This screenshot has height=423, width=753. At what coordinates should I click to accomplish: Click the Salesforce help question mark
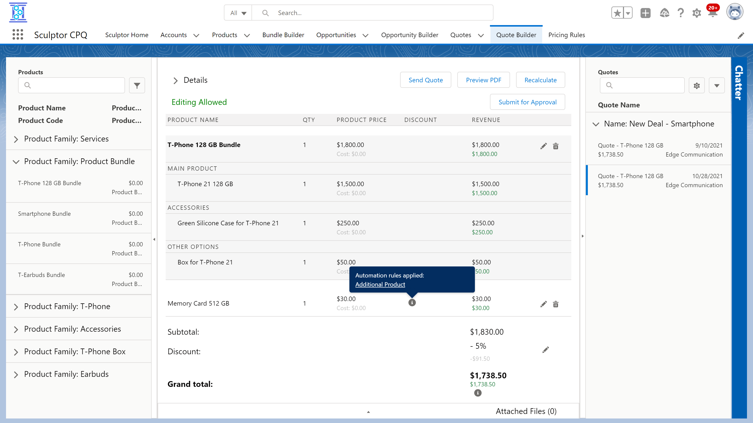point(680,13)
